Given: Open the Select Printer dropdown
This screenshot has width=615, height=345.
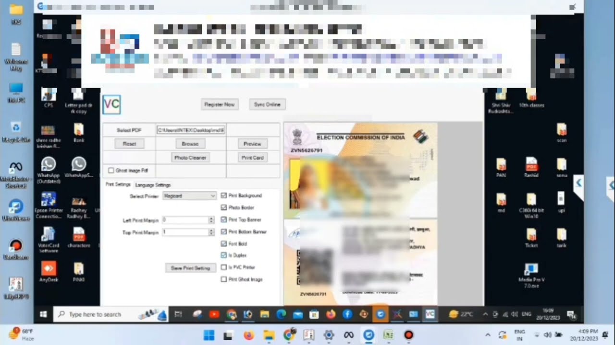Looking at the screenshot, I should pos(189,195).
